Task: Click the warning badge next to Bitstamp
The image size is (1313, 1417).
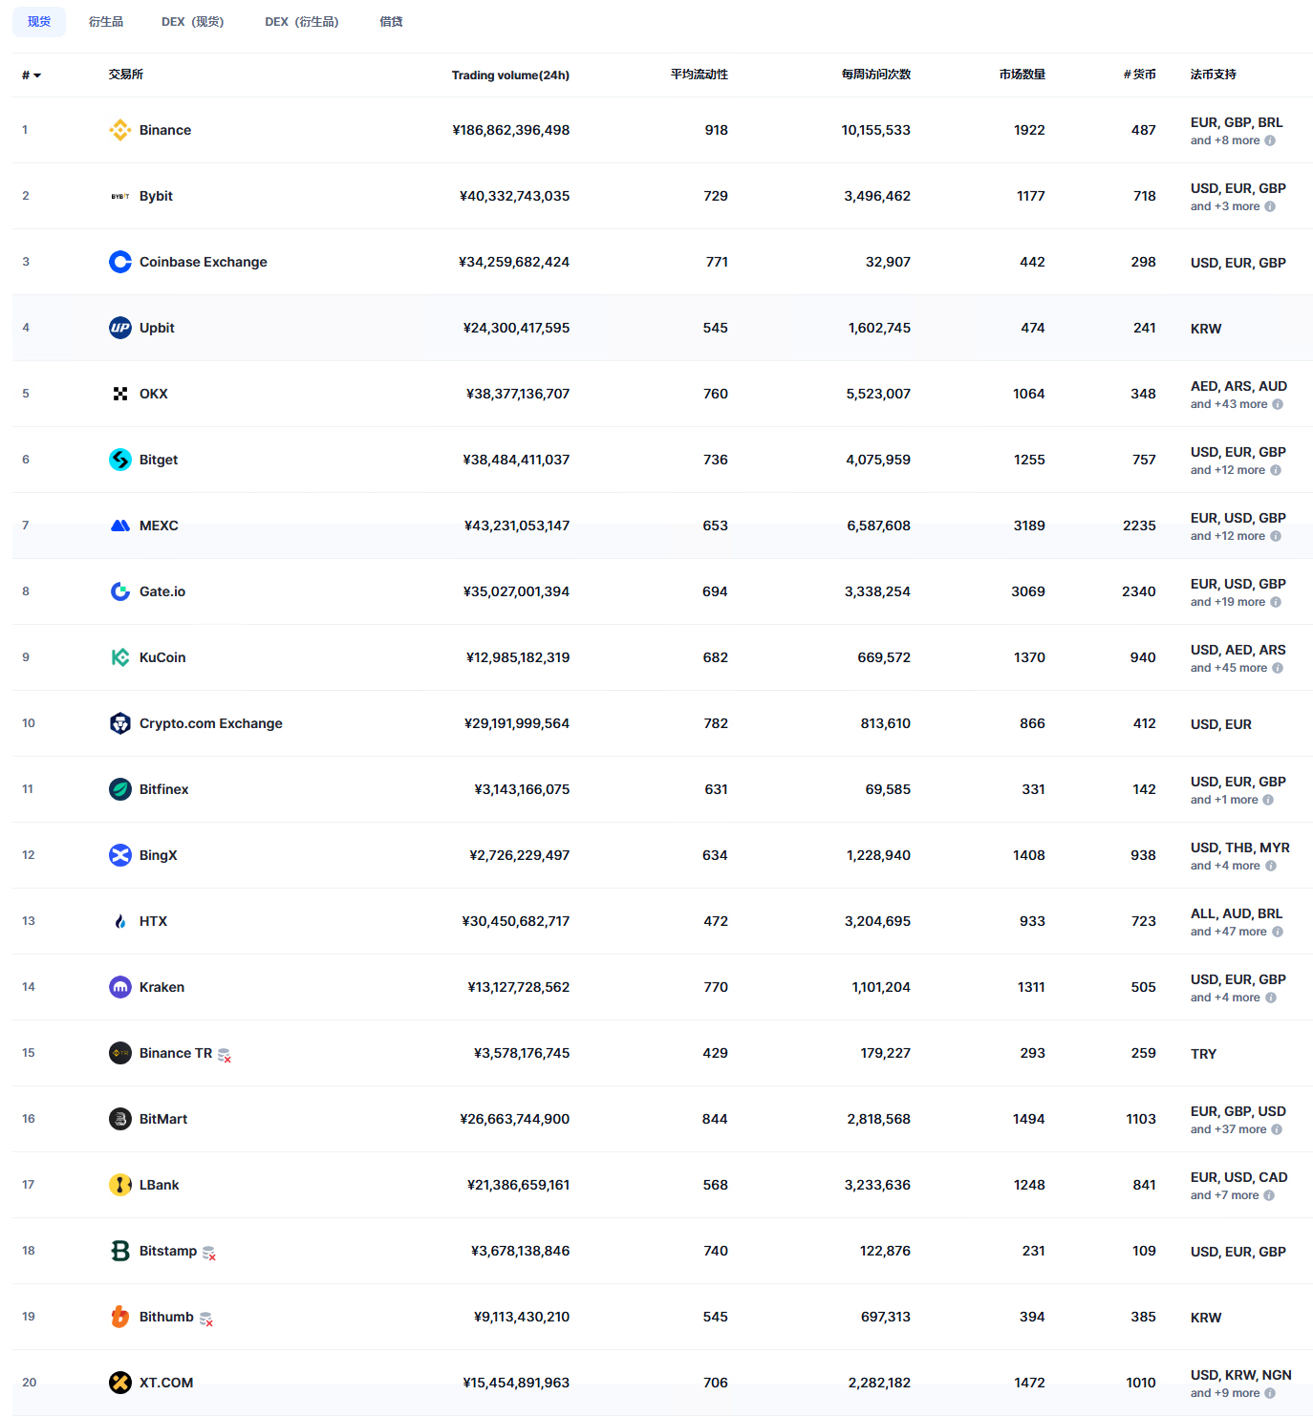Action: 209,1253
